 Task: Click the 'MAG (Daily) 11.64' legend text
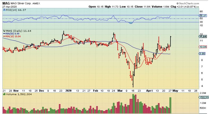(x=19, y=31)
